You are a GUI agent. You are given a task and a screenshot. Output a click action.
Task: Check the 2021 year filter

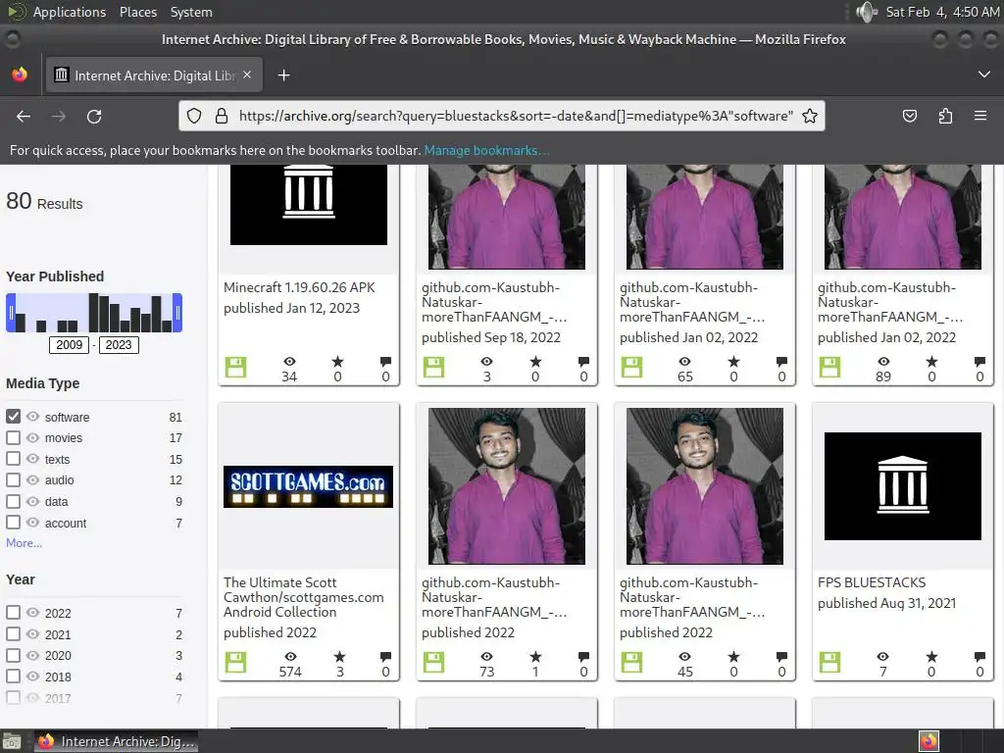(x=13, y=633)
